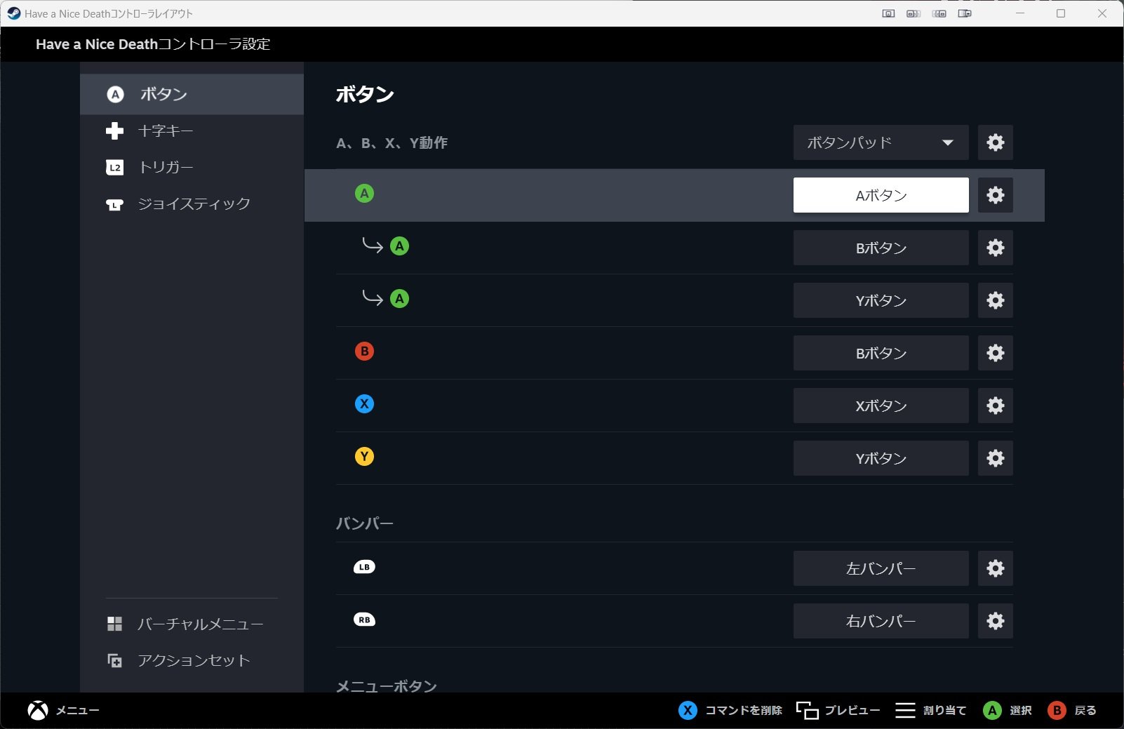Click second layout icon in title bar
This screenshot has width=1124, height=729.
click(914, 13)
